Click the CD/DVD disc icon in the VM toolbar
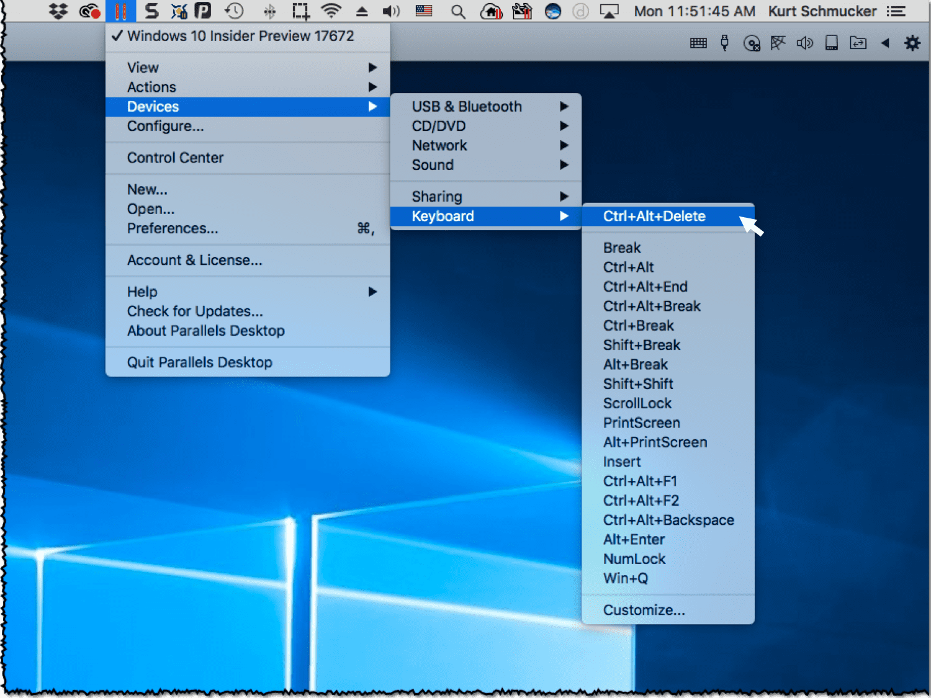 pyautogui.click(x=752, y=43)
